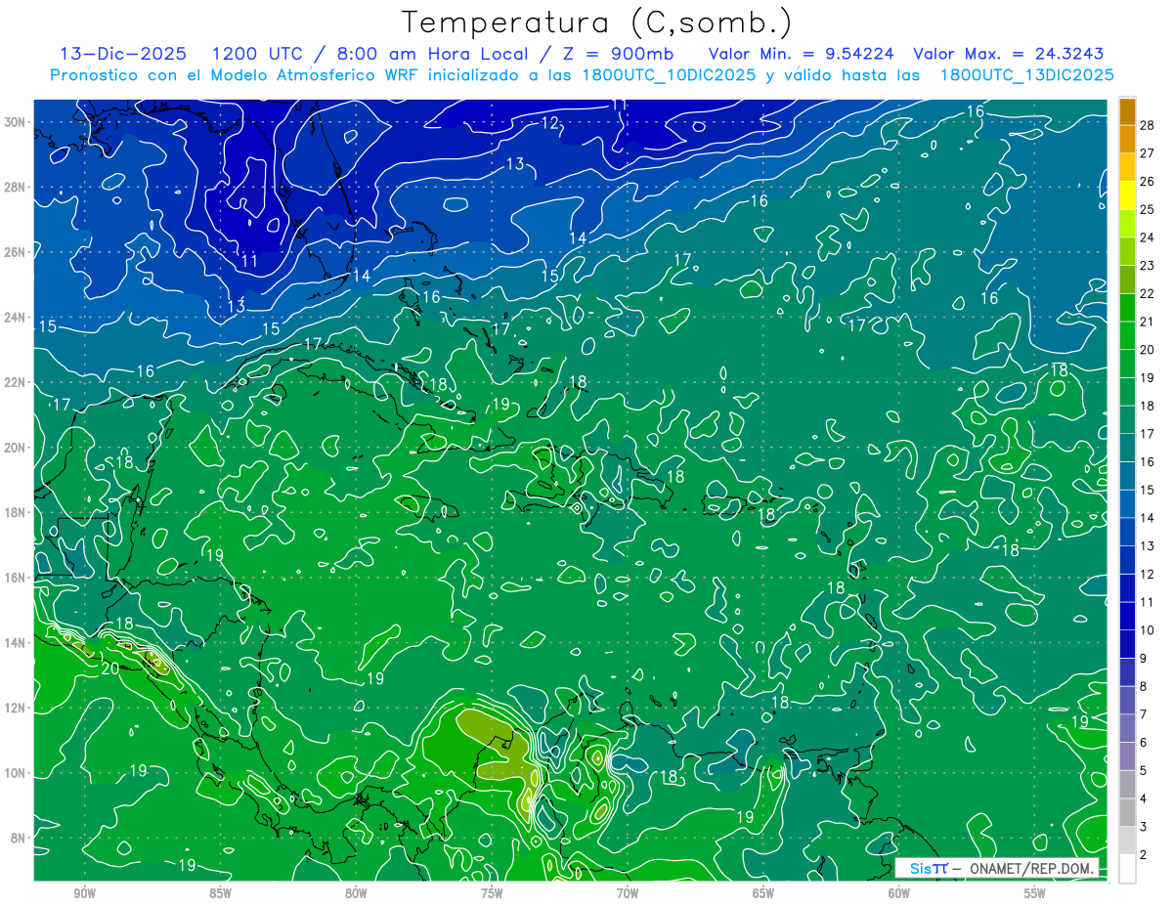Click the number 10 on the color legend

[x=1147, y=629]
